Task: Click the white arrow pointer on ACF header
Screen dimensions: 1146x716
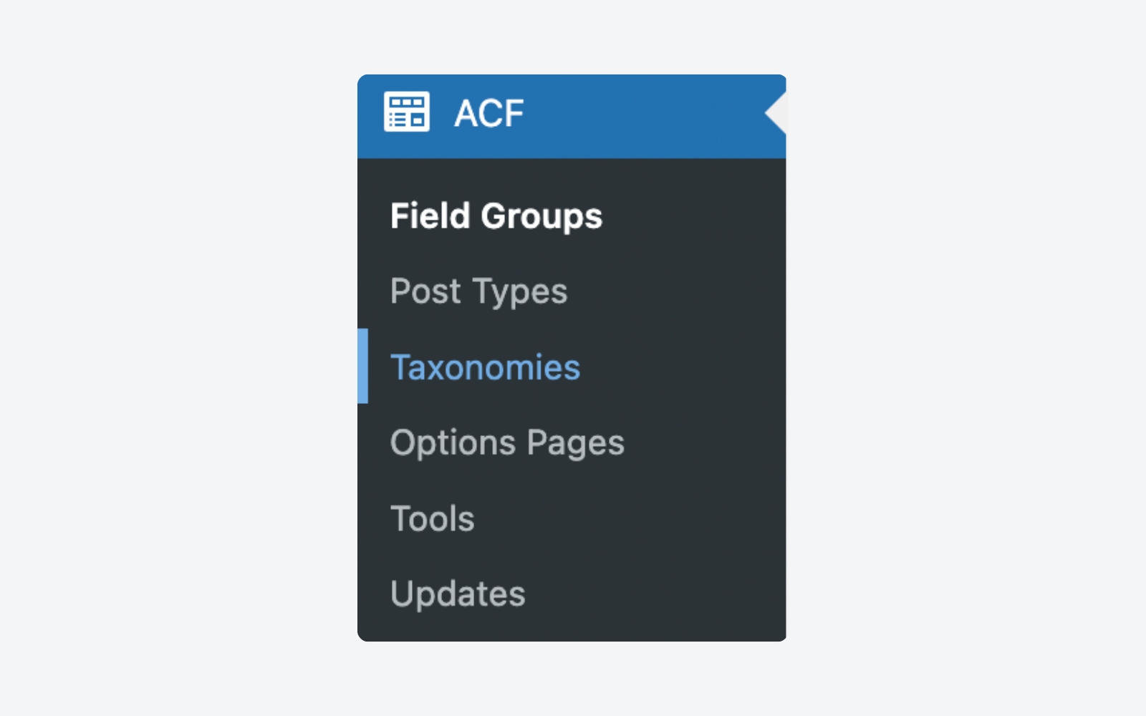Action: (776, 113)
